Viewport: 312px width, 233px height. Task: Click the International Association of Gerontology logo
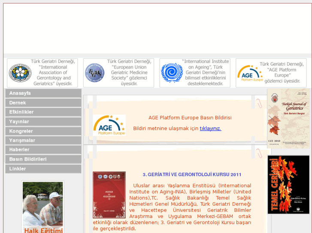[x=20, y=73]
